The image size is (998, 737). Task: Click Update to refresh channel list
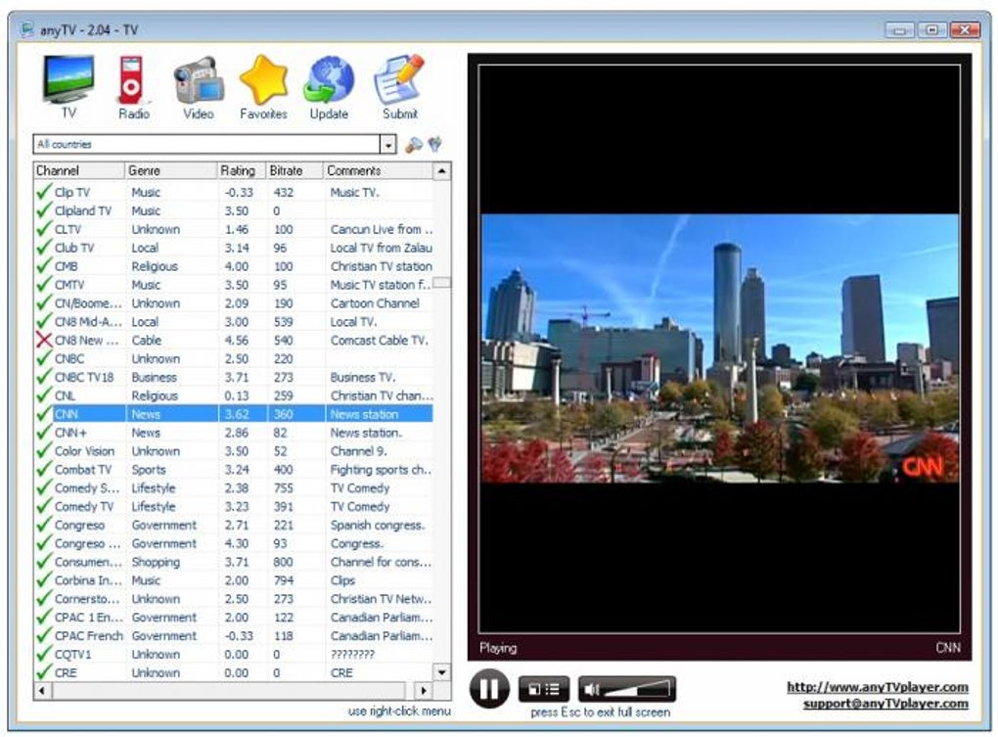[x=329, y=87]
